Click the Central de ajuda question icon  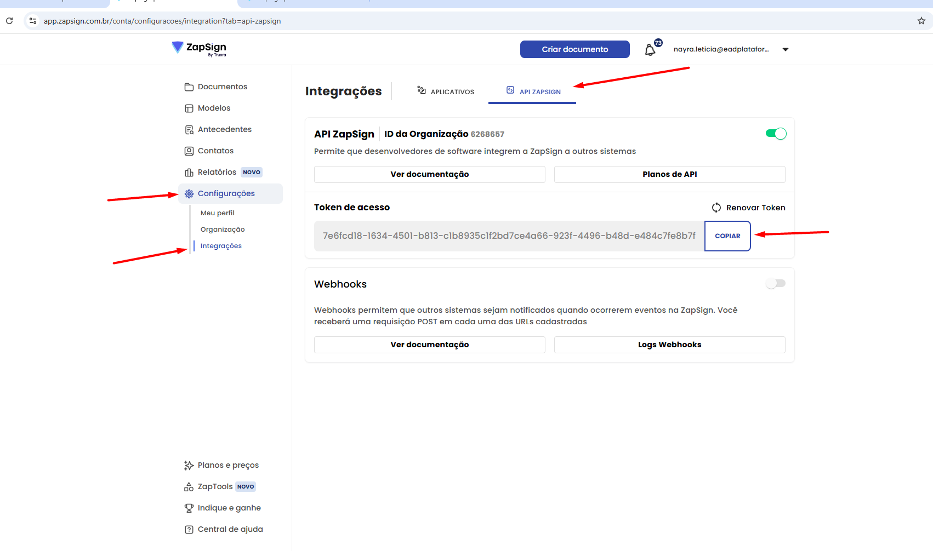(189, 530)
